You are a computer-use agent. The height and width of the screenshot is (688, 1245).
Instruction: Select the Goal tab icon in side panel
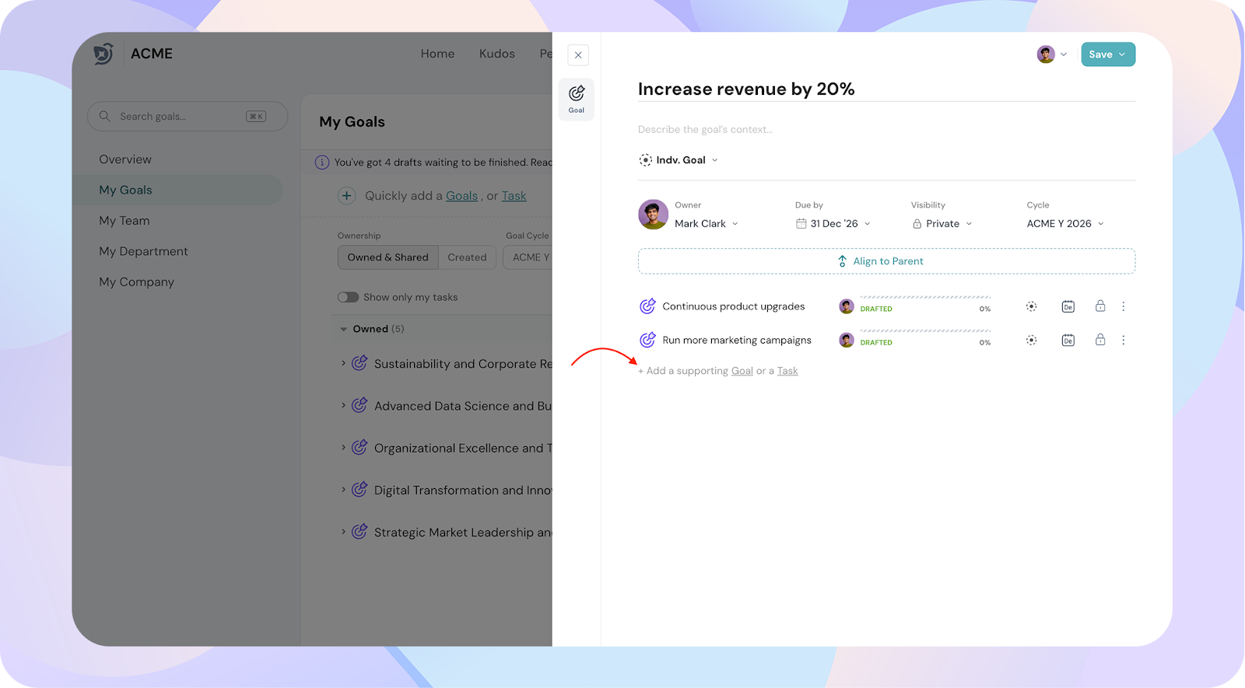coord(577,99)
